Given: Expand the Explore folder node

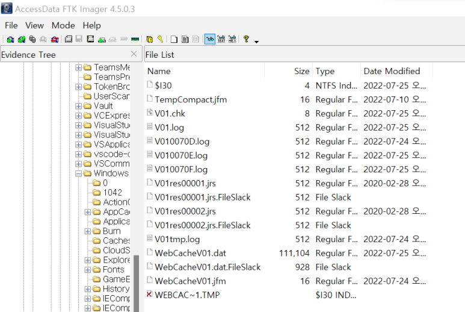Looking at the screenshot, I should [88, 260].
